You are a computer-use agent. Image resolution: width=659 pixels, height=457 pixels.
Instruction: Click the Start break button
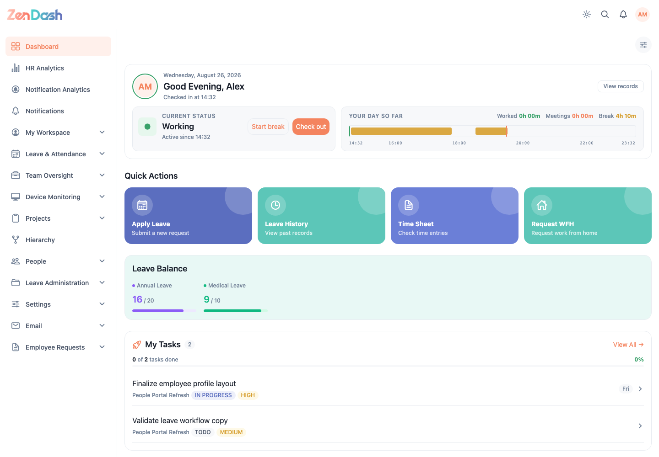(x=268, y=127)
